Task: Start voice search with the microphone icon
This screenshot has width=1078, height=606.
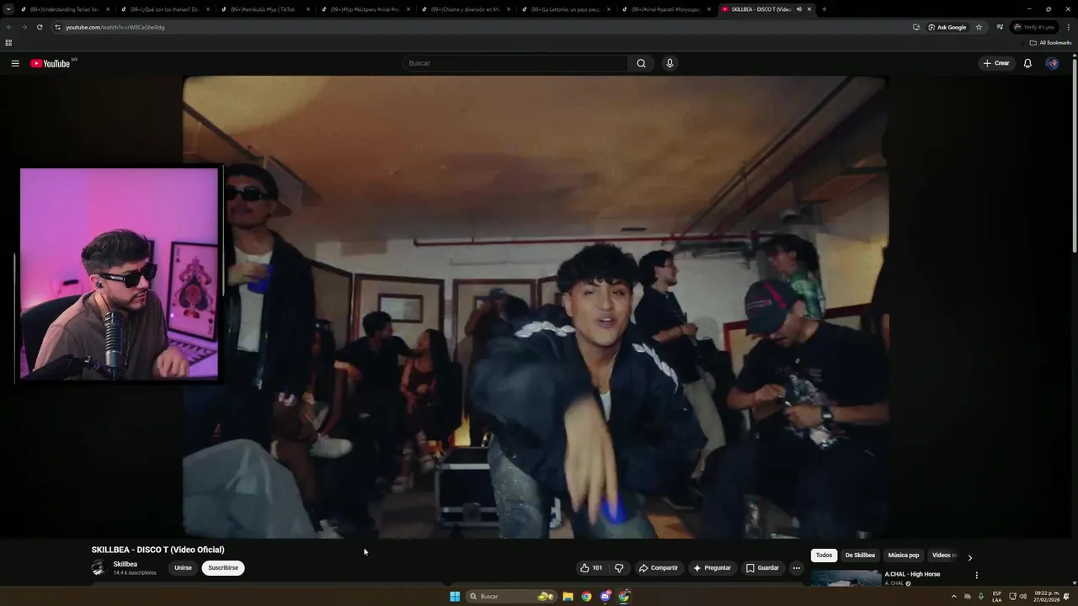Action: pos(670,63)
